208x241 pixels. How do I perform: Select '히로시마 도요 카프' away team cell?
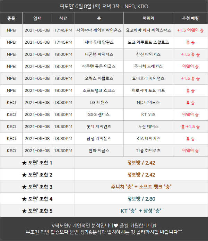148,91
